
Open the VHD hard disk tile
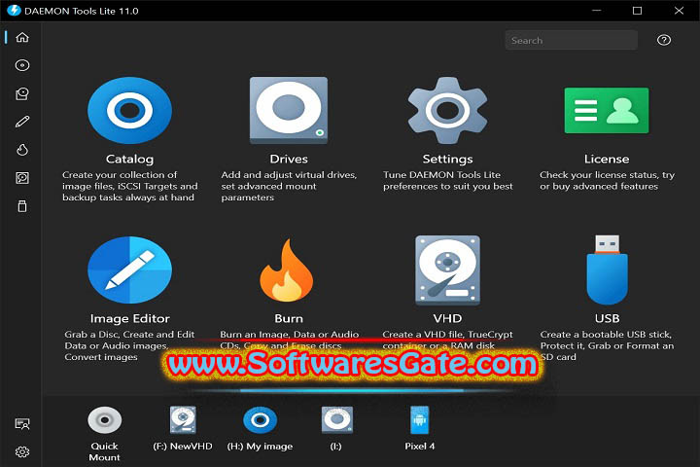[x=447, y=270]
